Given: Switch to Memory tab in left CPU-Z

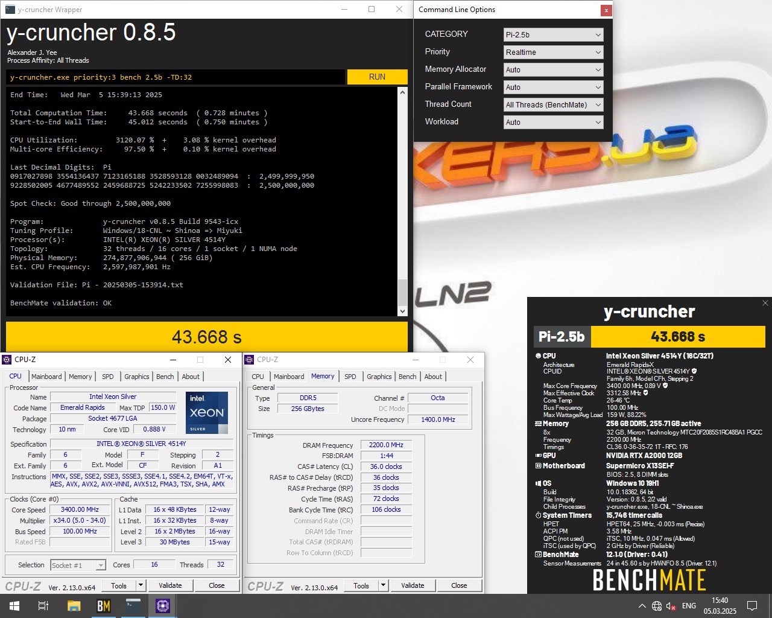Looking at the screenshot, I should coord(80,377).
